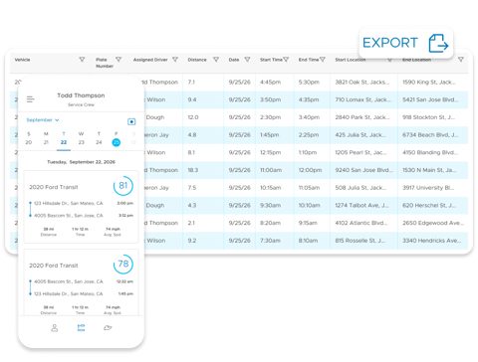Image resolution: width=478 pixels, height=362 pixels.
Task: Open the 2020 Ford Transit trip scored 78
Action: coord(81,282)
